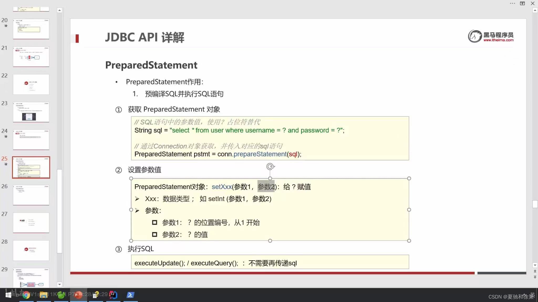Viewport: 538px width, 302px height.
Task: Open PowerPoint from the taskbar
Action: point(78,295)
